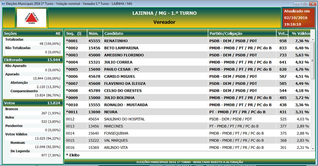
Task: Click vote count 833
Action: coord(283,48)
